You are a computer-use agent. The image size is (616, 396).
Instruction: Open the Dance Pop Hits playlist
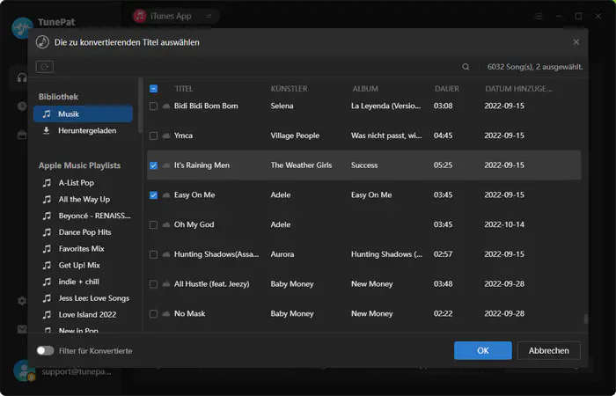86,232
